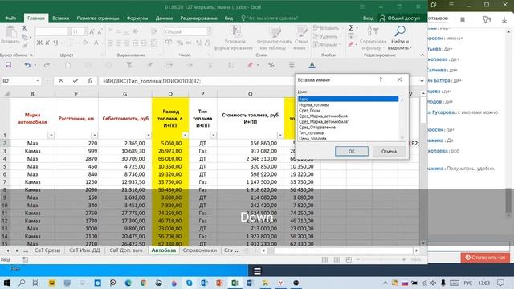This screenshot has height=289, width=514.
Task: Click the Name Box showing B2
Action: 21,81
